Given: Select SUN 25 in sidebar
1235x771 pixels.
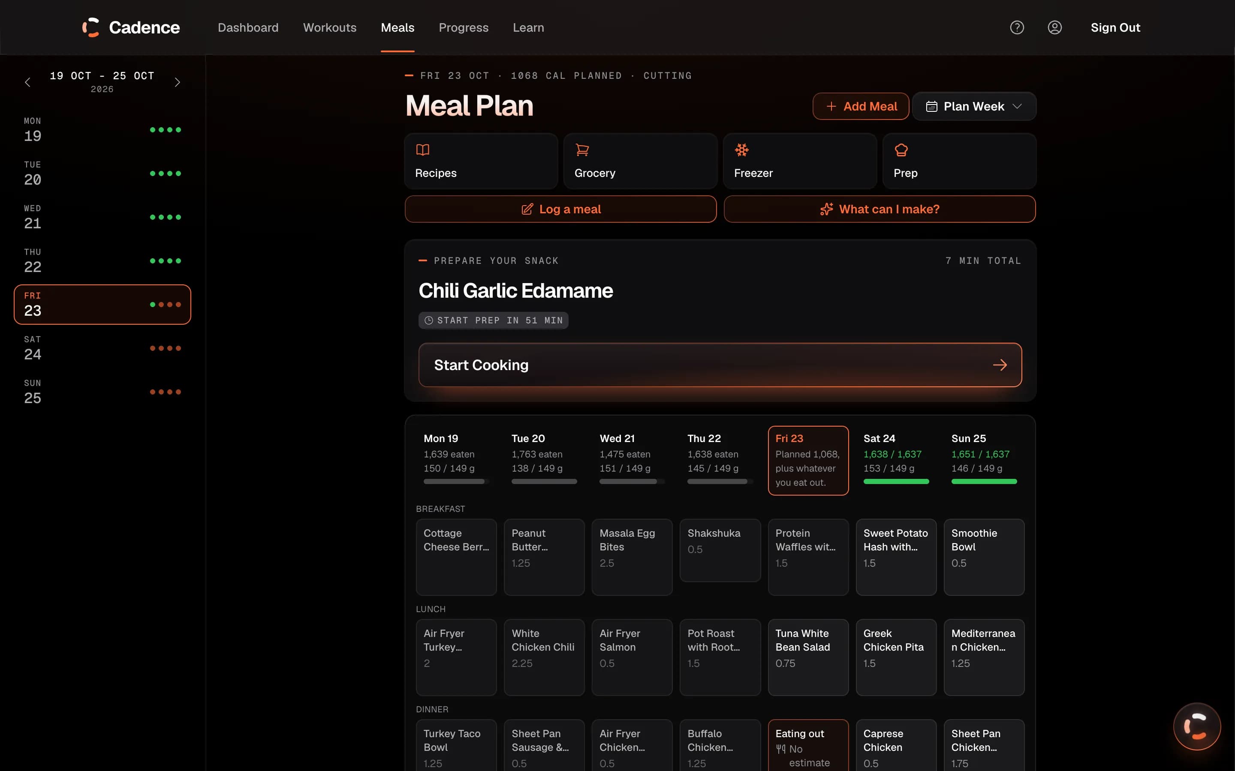Looking at the screenshot, I should coord(102,392).
